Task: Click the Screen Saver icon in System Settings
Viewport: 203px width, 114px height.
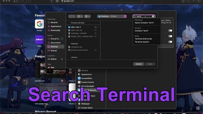Action: click(x=79, y=108)
